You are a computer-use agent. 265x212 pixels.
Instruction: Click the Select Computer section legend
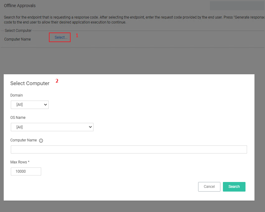pyautogui.click(x=18, y=31)
